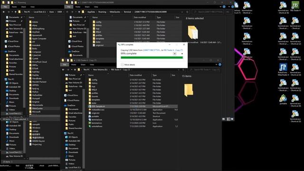The image size is (304, 171).
Task: Select terminal.exe - Shortcut (5) desktop icon
Action: point(295,85)
